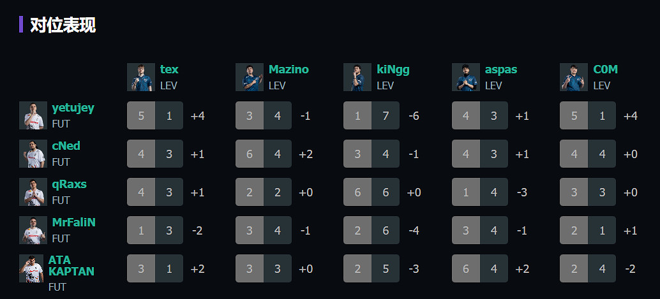Select ATA KAPTAN versus aspas score cell
This screenshot has height=299, width=660.
tap(480, 268)
